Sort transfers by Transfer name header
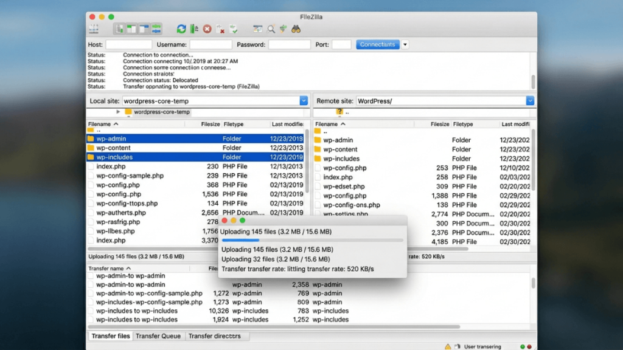Screen dimensions: 623x350 pos(110,269)
